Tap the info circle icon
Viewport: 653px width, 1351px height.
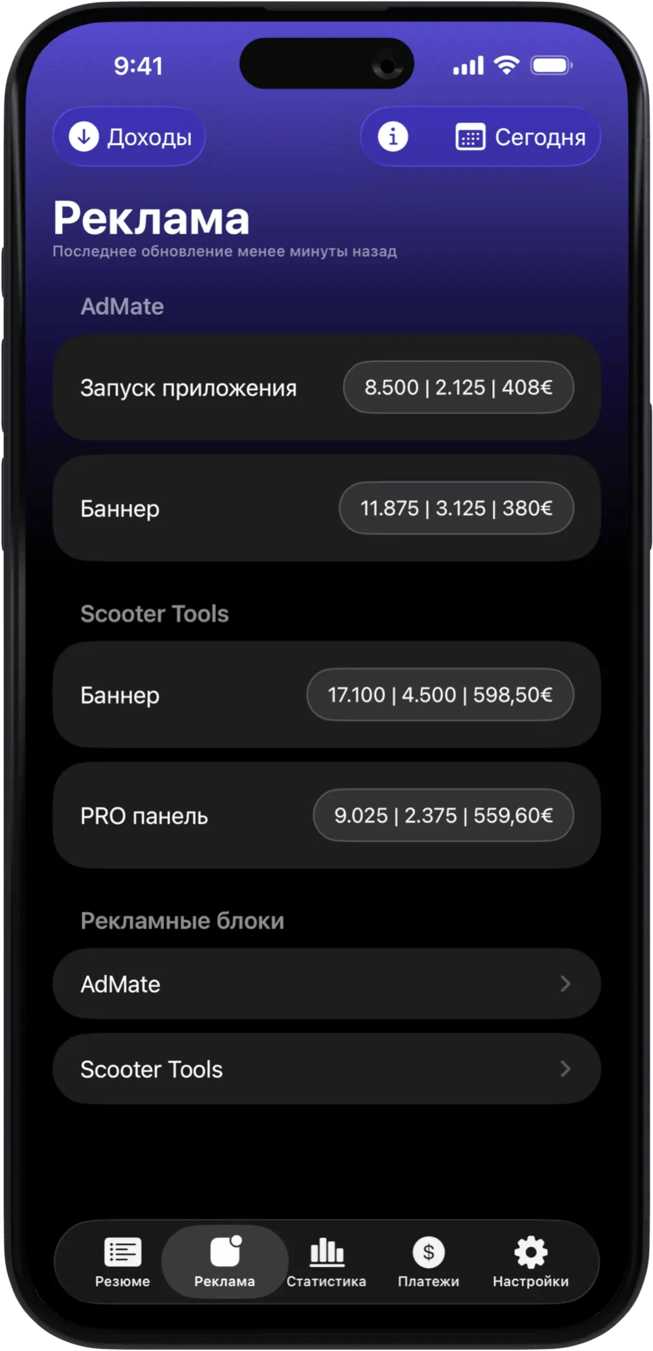click(393, 137)
